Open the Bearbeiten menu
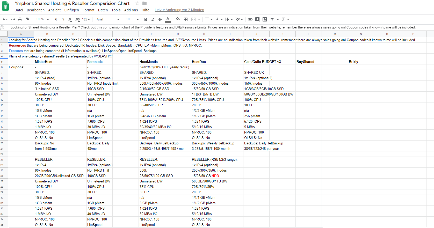 point(36,10)
